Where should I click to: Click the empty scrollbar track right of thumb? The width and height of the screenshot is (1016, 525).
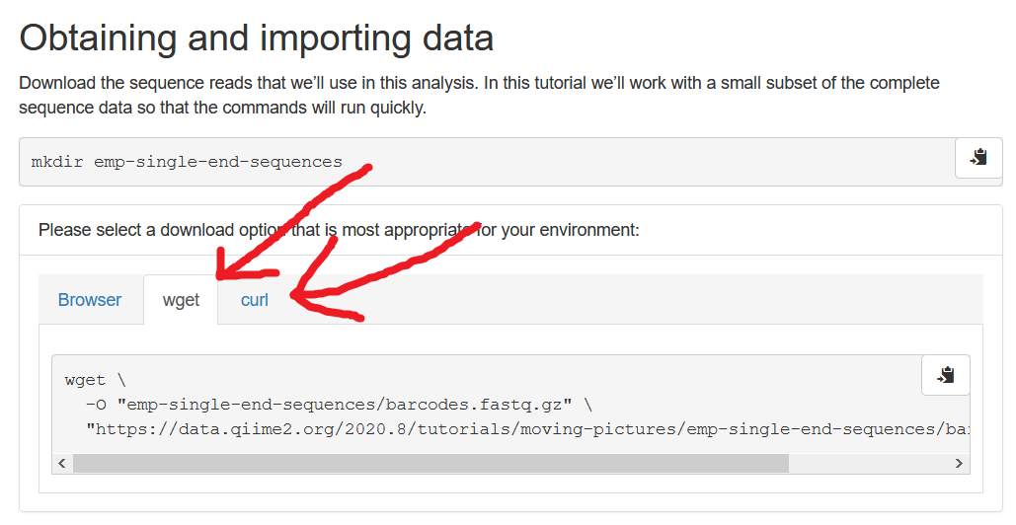click(869, 463)
